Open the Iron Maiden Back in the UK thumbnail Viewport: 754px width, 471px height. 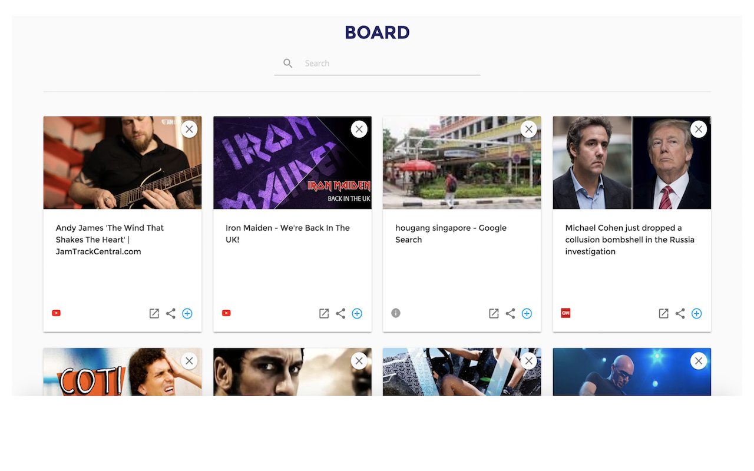coord(292,162)
